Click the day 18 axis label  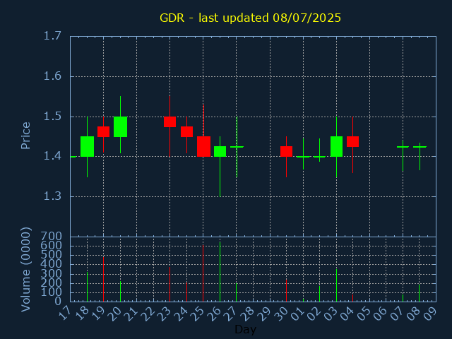tap(81, 314)
